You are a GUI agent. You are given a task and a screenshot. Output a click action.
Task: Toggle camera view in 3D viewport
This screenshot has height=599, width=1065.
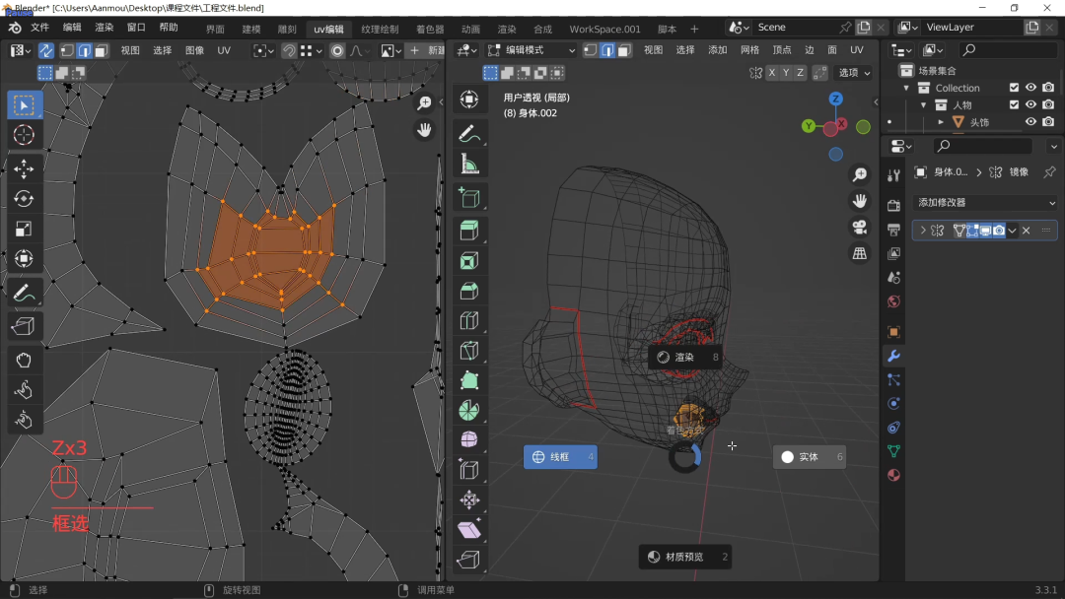pyautogui.click(x=860, y=227)
